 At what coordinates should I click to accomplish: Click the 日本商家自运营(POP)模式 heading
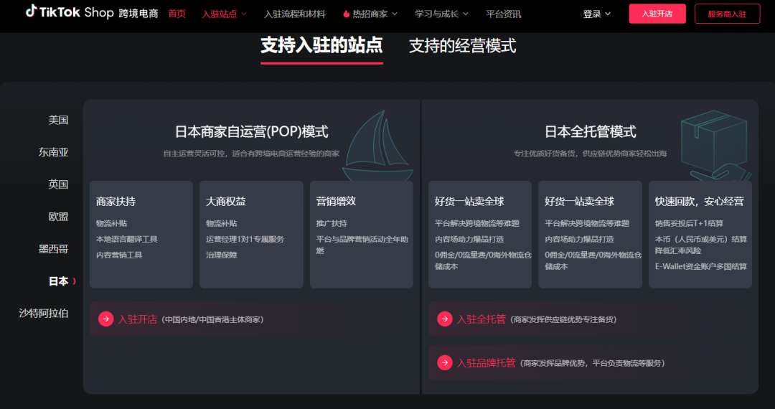[251, 131]
